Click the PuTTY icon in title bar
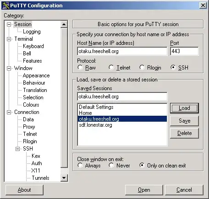 [x=5, y=5]
